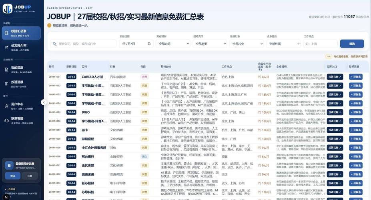
Task: Open the 全部时间 dropdown
Action: [173, 44]
